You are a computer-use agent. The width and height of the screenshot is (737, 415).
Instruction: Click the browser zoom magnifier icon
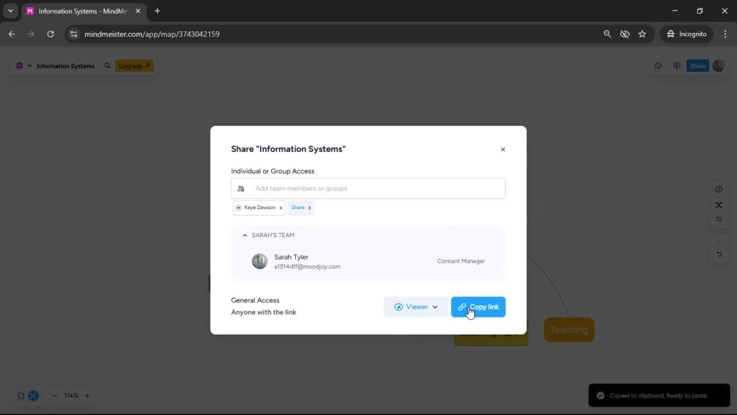click(607, 34)
